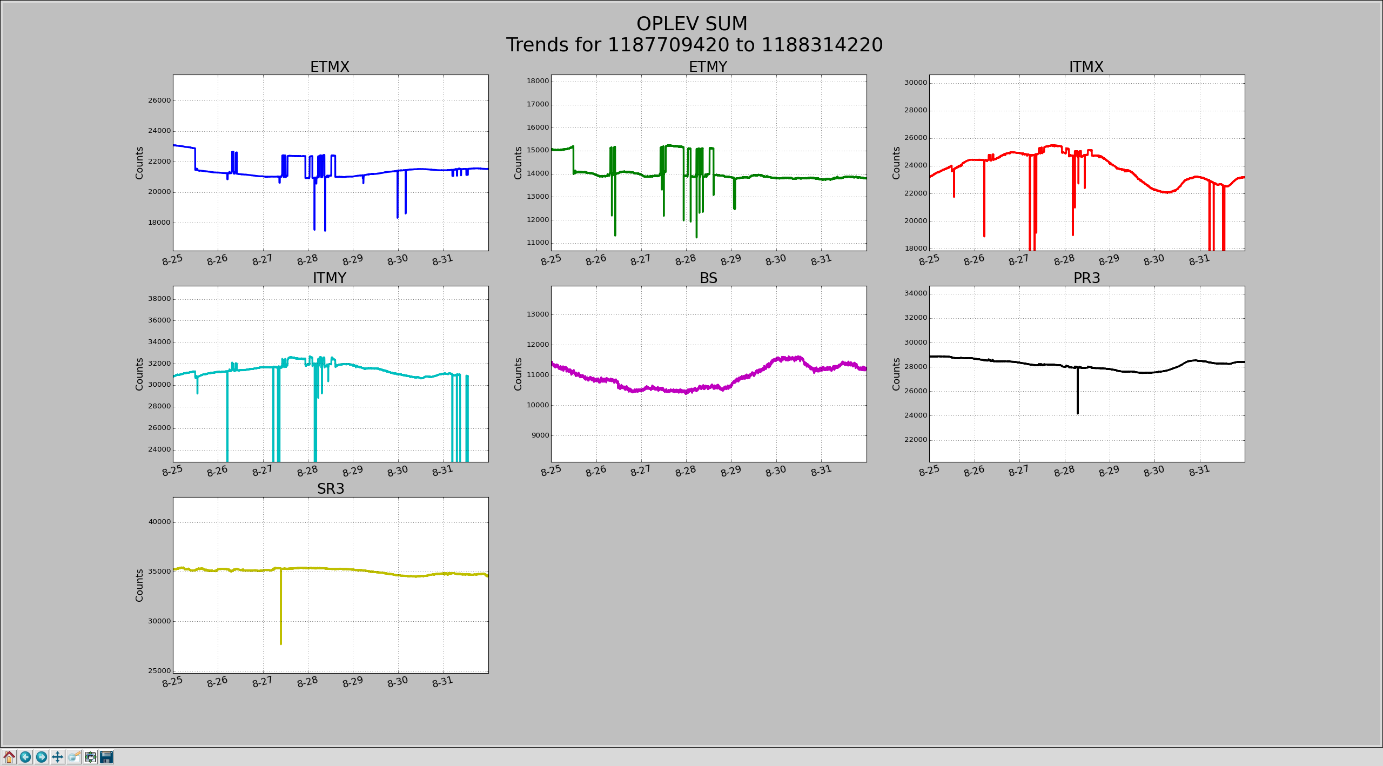1383x766 pixels.
Task: Click the 8-31 tick label under ITMX
Action: coord(1199,260)
